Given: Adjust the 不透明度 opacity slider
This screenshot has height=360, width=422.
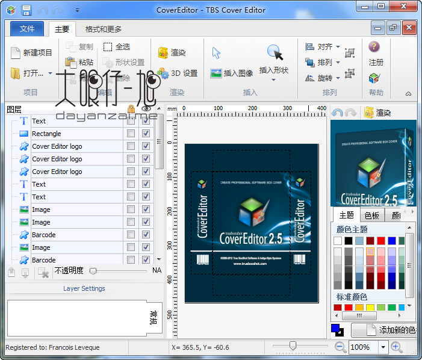Looking at the screenshot, I should tap(93, 271).
